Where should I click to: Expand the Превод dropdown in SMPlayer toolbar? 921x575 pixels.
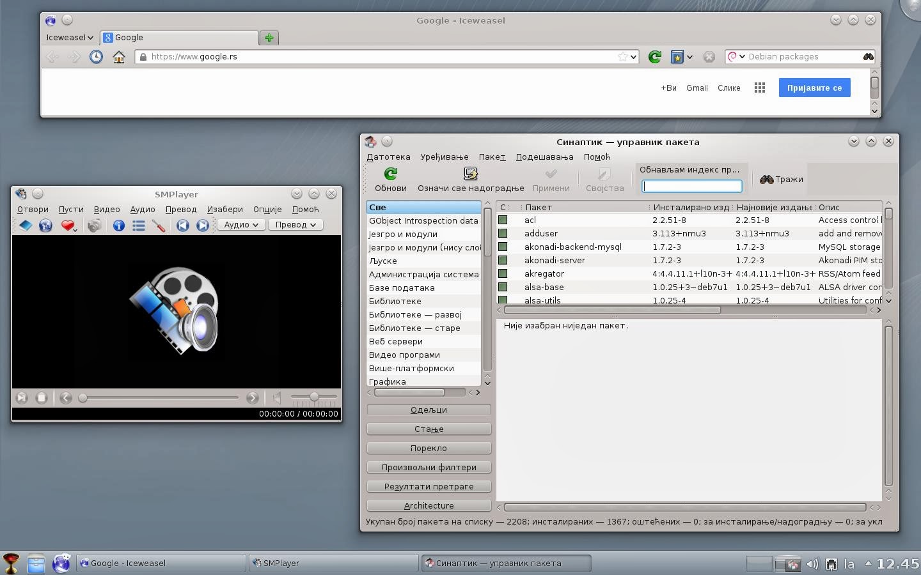point(295,225)
